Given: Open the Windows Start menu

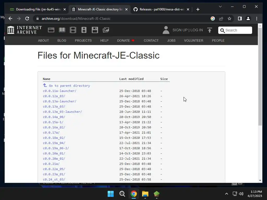Looking at the screenshot, I should 111,194.
